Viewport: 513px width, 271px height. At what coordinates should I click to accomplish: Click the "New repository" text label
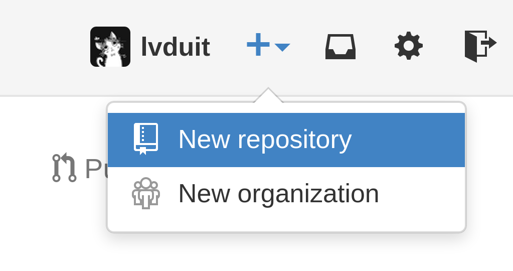pyautogui.click(x=265, y=140)
